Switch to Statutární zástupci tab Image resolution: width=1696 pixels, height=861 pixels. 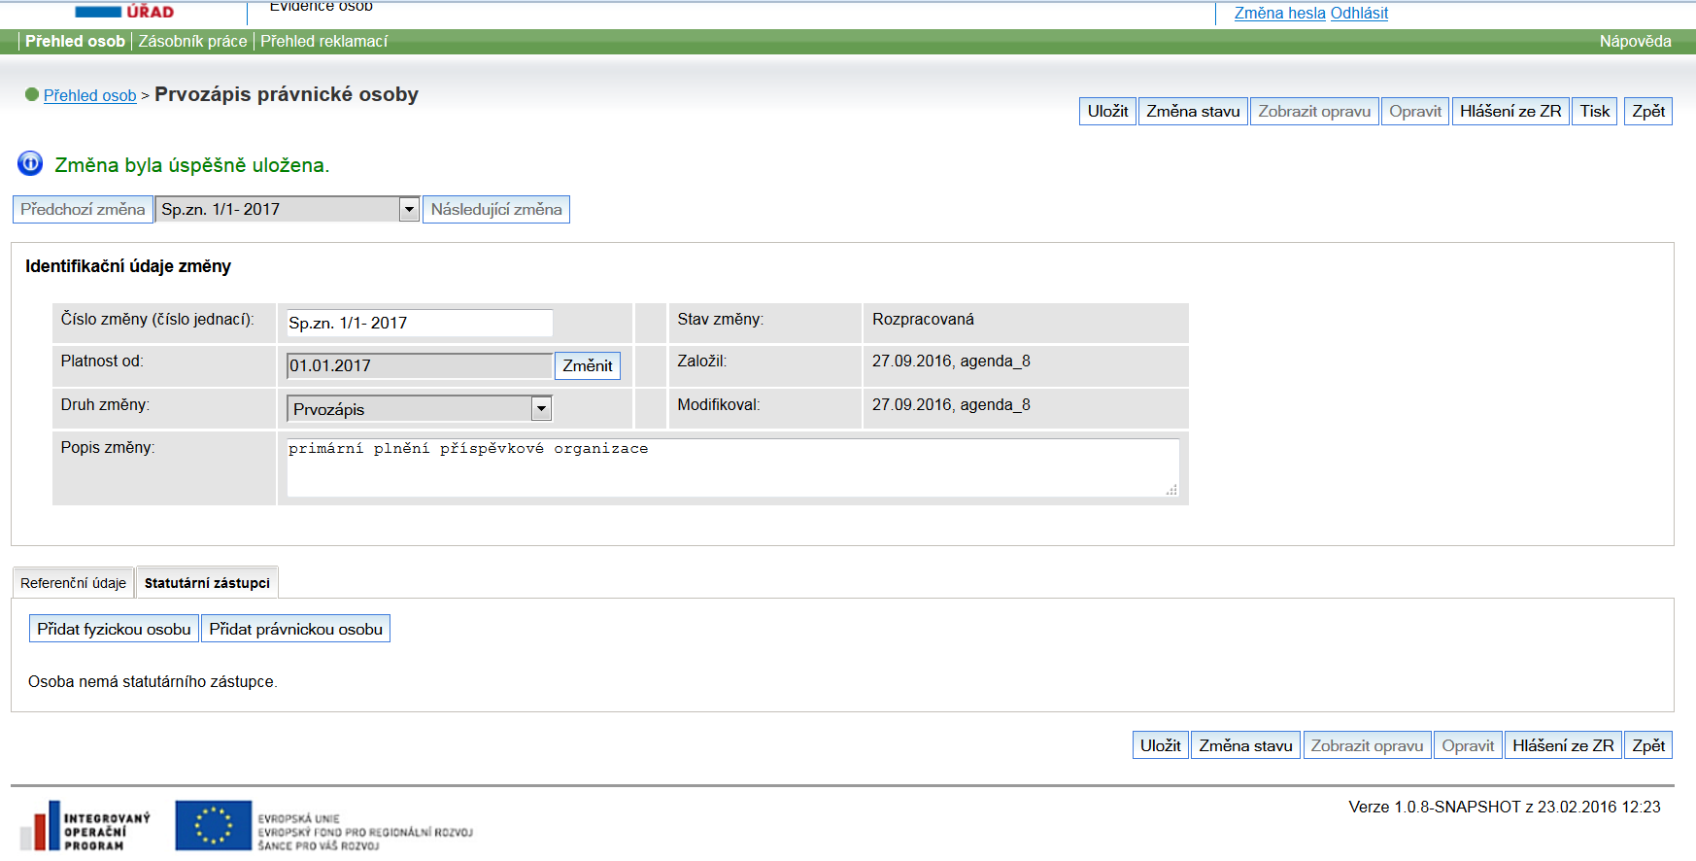tap(207, 583)
